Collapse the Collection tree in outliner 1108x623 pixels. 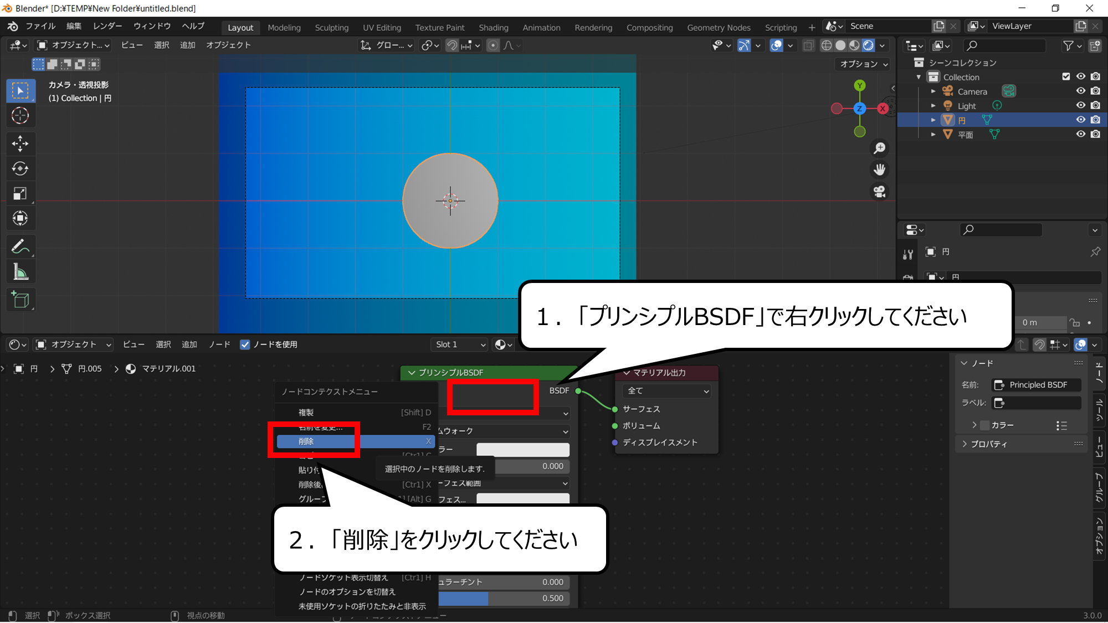[x=919, y=77]
